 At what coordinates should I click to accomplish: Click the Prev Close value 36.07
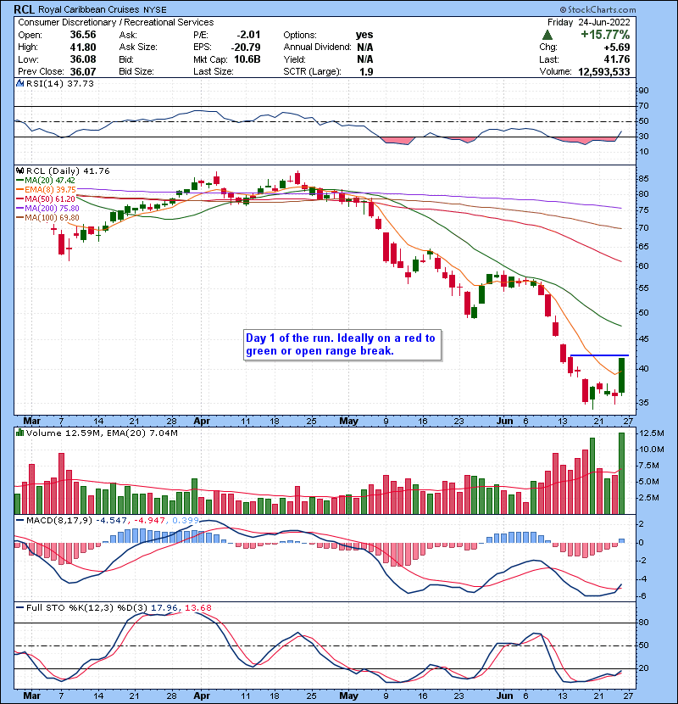click(82, 72)
